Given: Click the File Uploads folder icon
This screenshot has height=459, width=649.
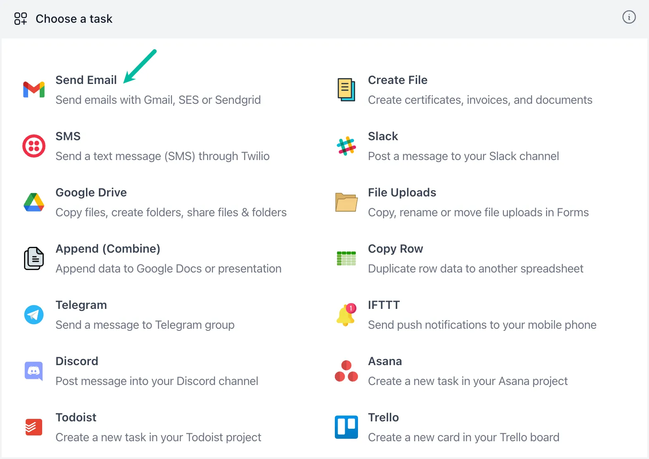Looking at the screenshot, I should click(346, 202).
